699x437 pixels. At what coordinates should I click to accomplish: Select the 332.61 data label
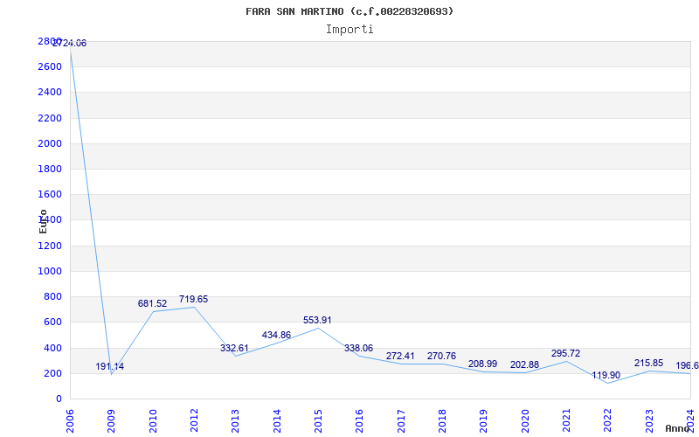point(234,348)
